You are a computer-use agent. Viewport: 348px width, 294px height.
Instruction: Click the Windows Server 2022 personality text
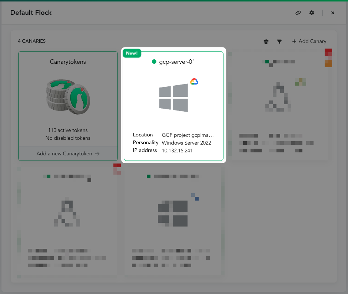click(186, 143)
